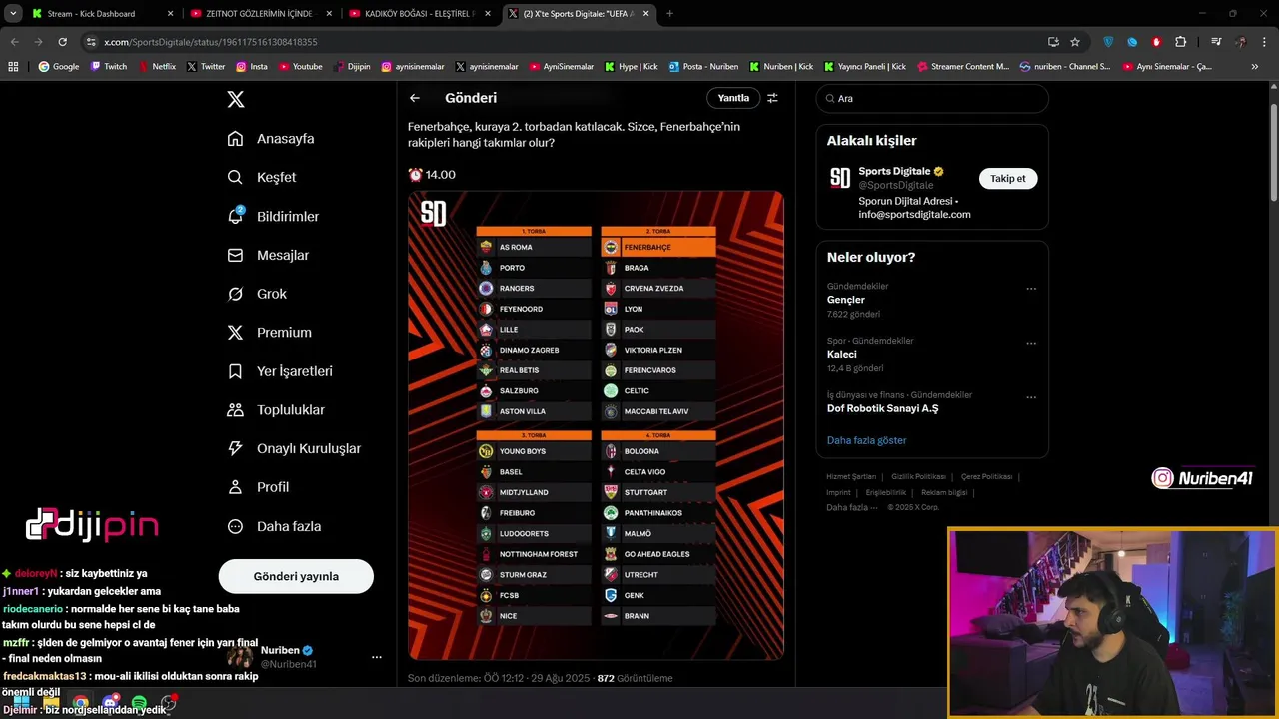Open the Gençler trending topic

coord(846,300)
